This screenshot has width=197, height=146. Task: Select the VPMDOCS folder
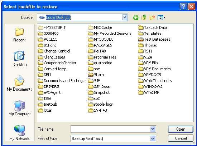tap(149, 75)
